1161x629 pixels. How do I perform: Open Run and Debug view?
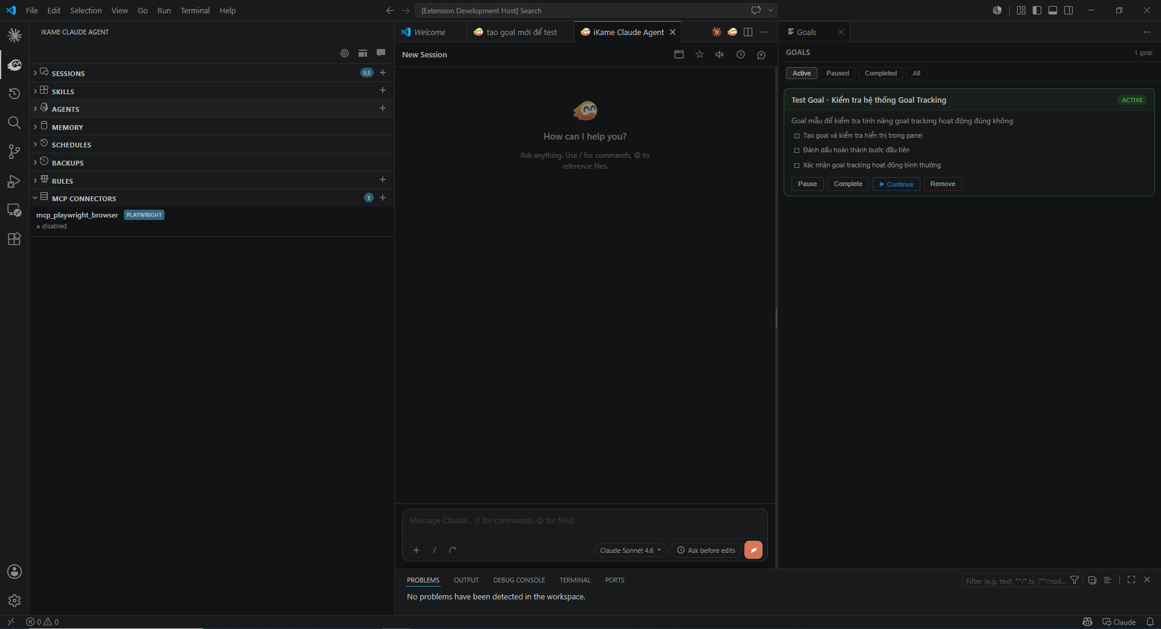pos(15,181)
